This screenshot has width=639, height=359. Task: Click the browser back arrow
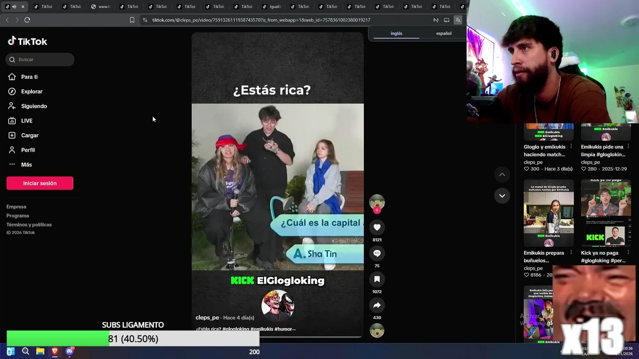coord(7,20)
